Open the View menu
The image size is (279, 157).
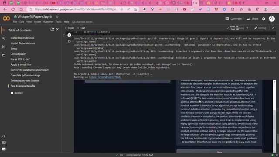[x=29, y=22]
